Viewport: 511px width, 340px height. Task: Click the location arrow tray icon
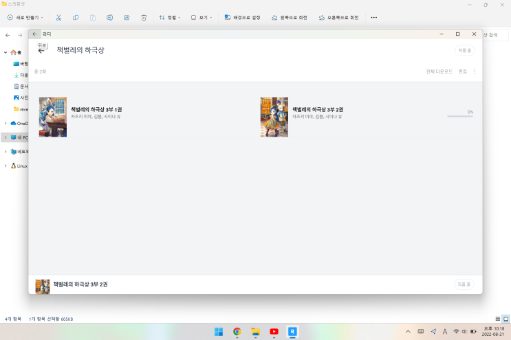tap(433, 332)
